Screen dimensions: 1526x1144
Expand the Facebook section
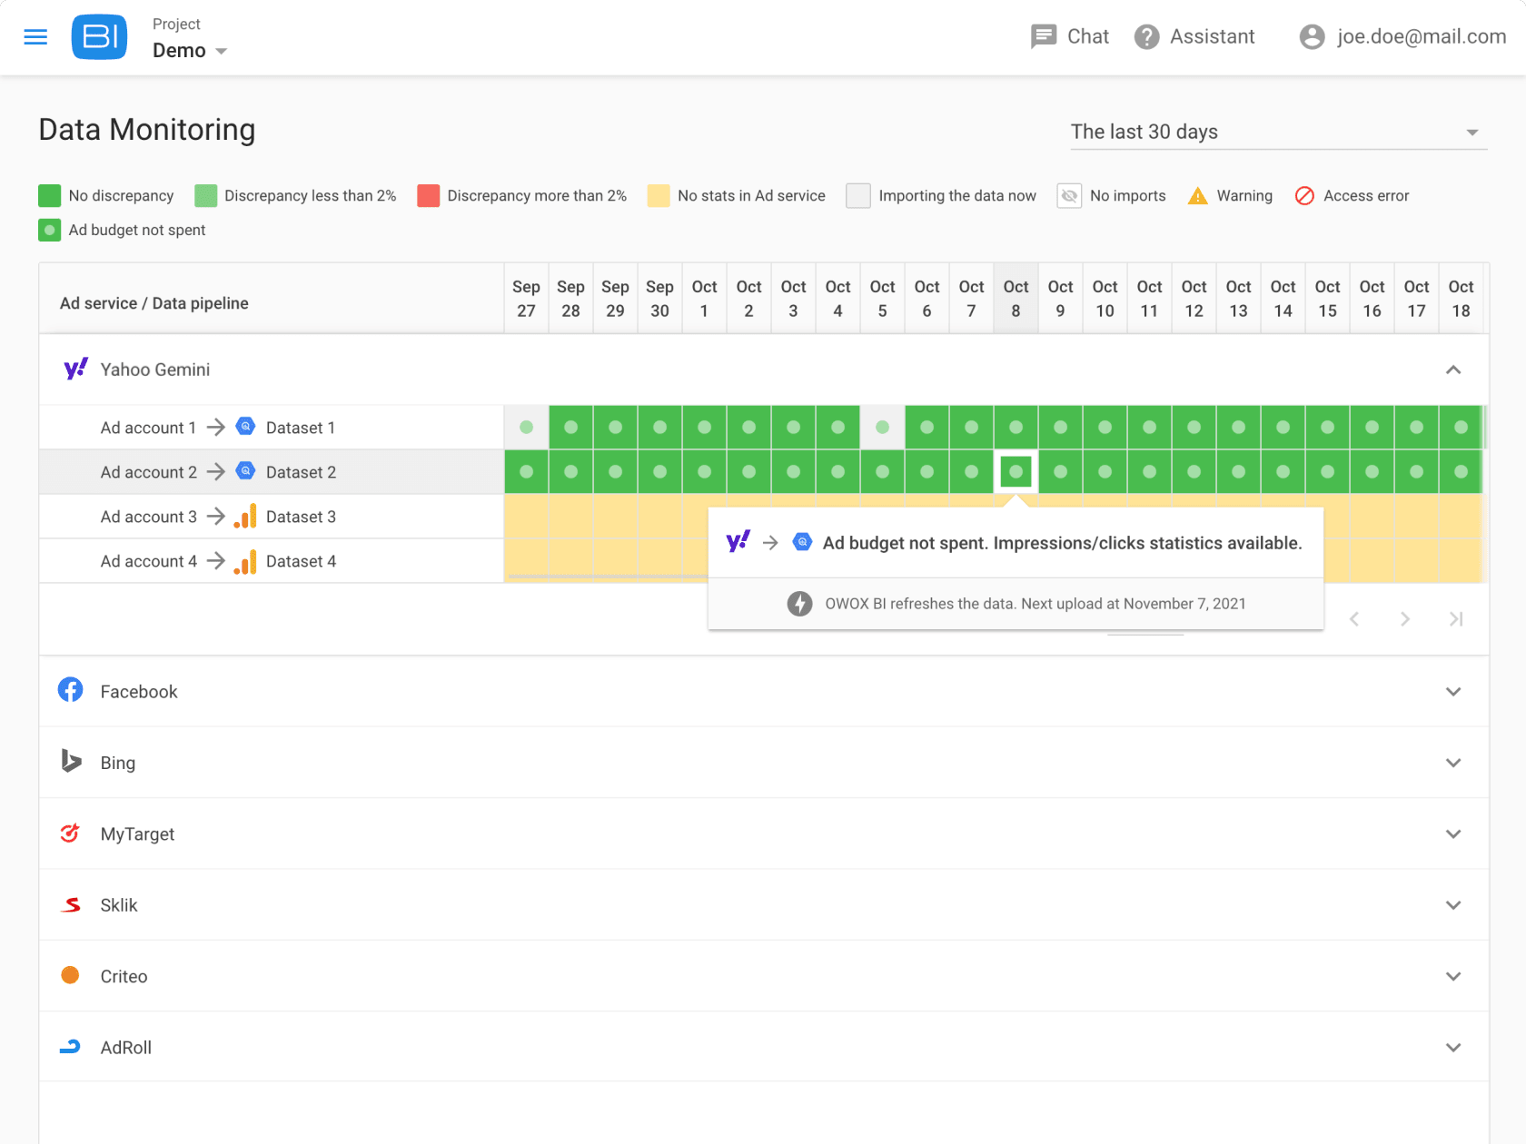tap(1453, 692)
